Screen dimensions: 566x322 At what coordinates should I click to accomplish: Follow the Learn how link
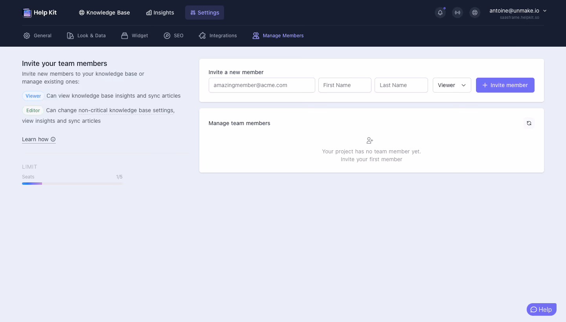pos(39,139)
